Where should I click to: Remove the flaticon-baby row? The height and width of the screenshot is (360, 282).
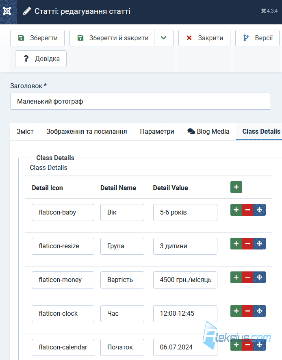247,210
